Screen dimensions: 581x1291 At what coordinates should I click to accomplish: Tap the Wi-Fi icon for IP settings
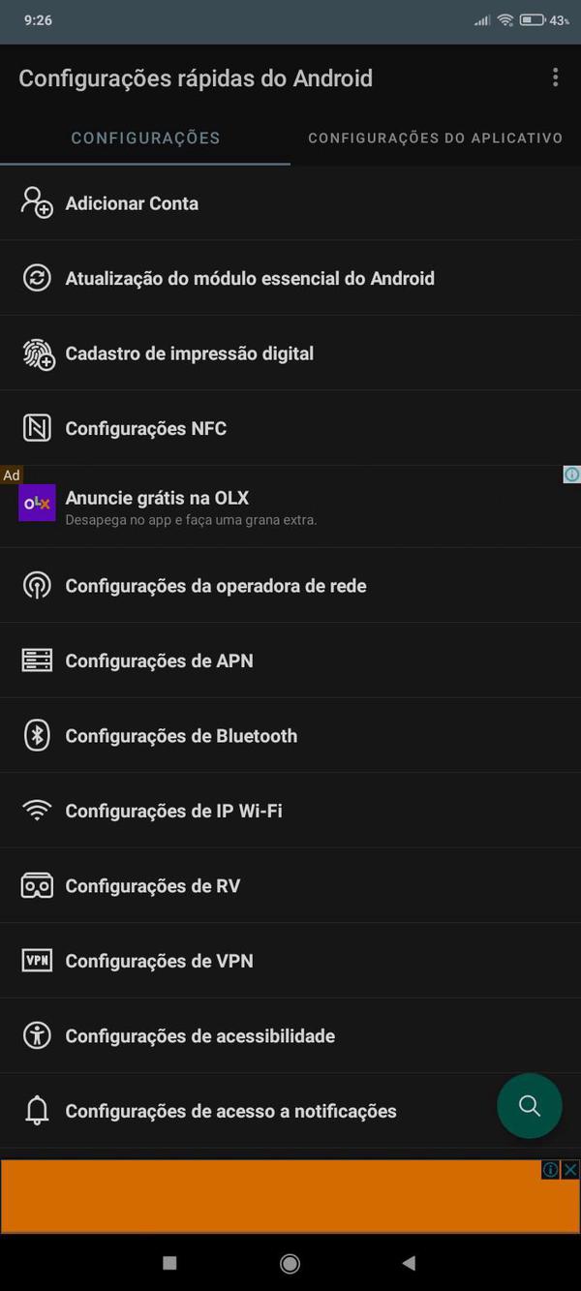(36, 811)
